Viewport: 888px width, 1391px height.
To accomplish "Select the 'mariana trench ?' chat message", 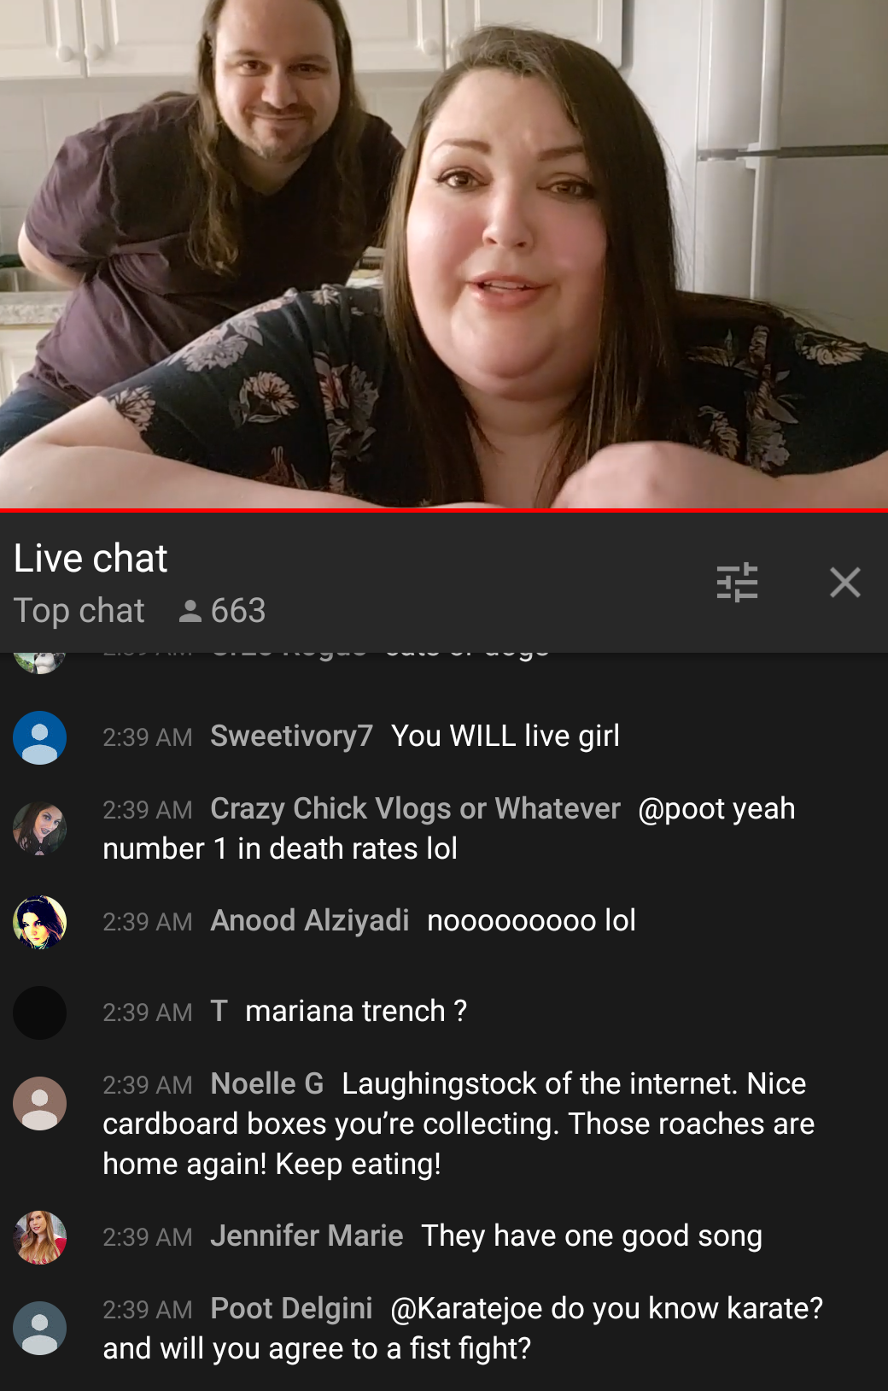I will (356, 1011).
